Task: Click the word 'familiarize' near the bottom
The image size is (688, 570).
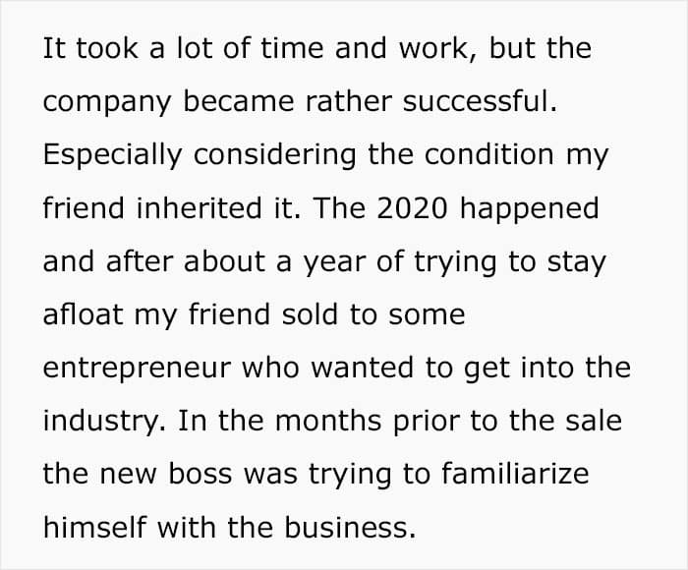Action: (515, 474)
